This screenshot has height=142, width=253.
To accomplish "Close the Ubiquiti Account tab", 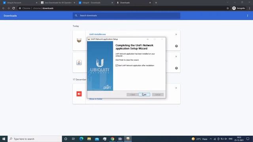I will tap(37, 3).
